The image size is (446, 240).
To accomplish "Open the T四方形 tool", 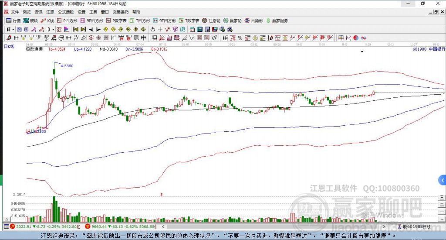I will point(140,21).
